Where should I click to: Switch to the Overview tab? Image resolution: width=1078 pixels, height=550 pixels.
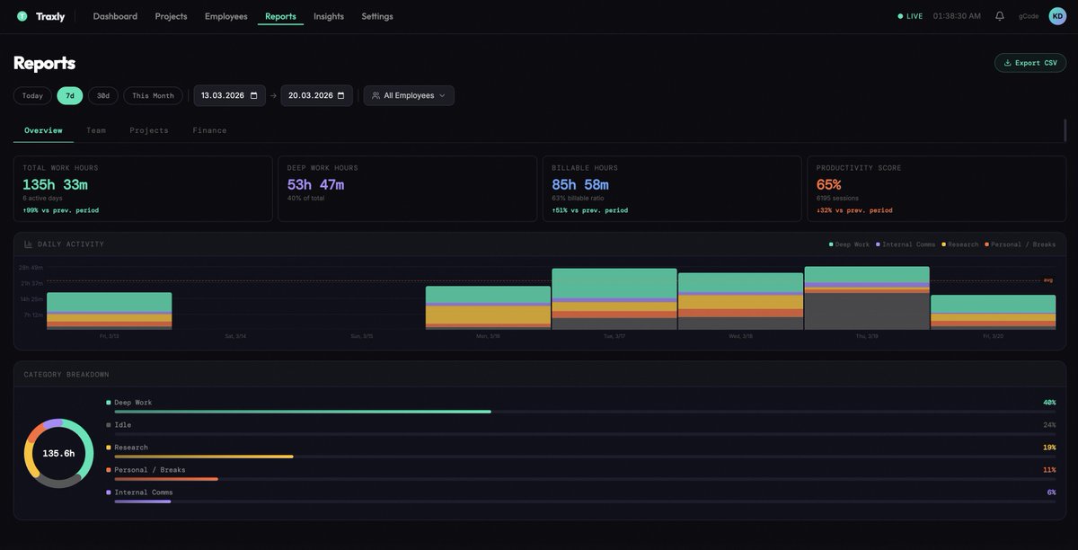tap(43, 130)
